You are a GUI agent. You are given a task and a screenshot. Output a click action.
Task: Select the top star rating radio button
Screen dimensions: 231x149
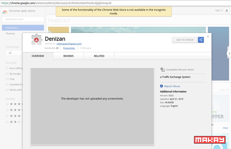coord(7,104)
